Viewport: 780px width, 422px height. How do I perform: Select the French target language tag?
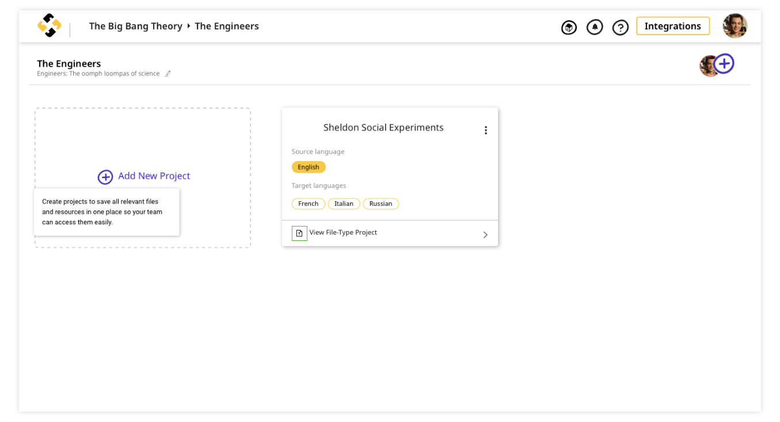click(309, 204)
